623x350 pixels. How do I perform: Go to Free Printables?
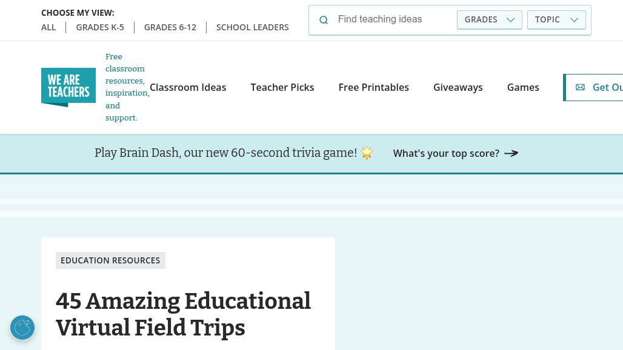point(373,87)
